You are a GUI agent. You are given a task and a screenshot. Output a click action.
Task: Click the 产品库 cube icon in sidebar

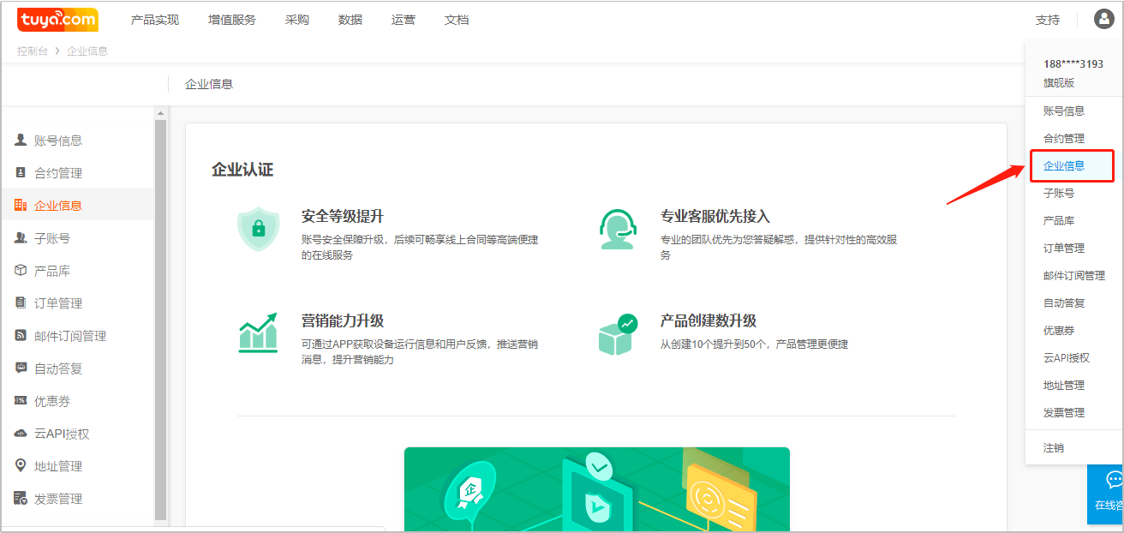(x=21, y=271)
